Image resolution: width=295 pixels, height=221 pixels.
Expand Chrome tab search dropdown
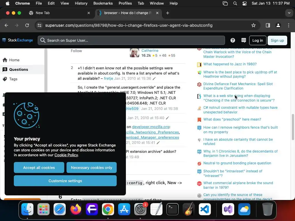[x=289, y=13]
